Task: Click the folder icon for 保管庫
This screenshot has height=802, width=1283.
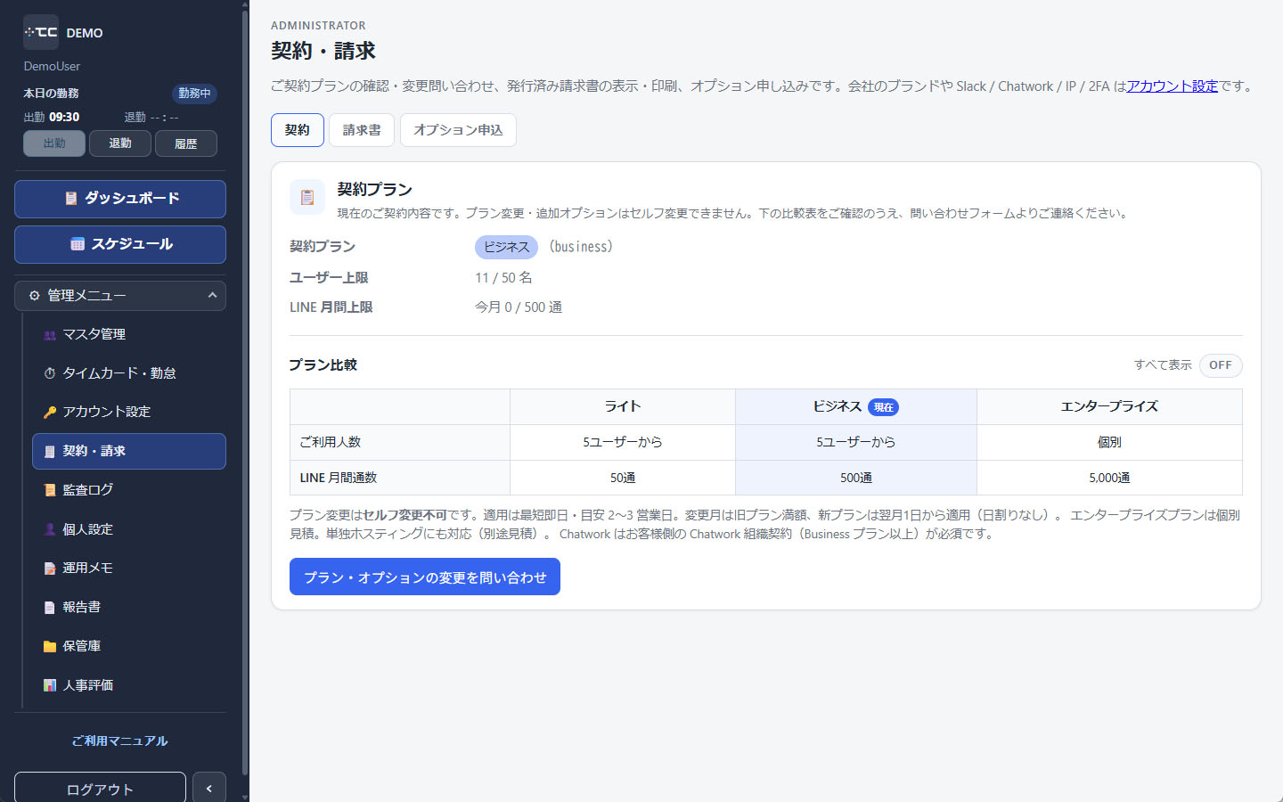Action: (x=50, y=646)
